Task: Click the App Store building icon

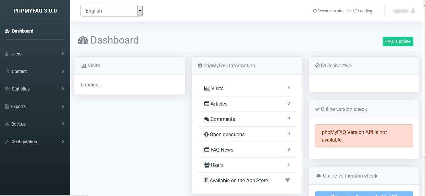Action: pos(206,180)
